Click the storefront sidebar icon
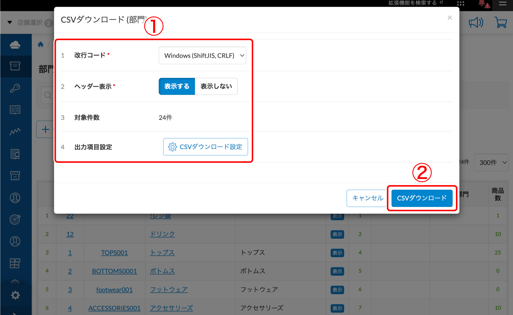 15,175
